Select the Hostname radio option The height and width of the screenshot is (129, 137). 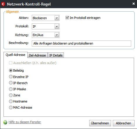11,101
